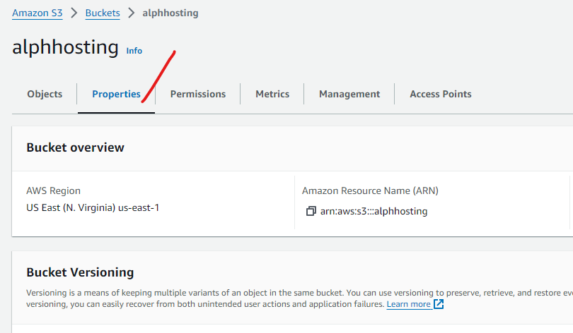Screen dimensions: 573x333
Task: Select the Properties tab
Action: tap(116, 94)
